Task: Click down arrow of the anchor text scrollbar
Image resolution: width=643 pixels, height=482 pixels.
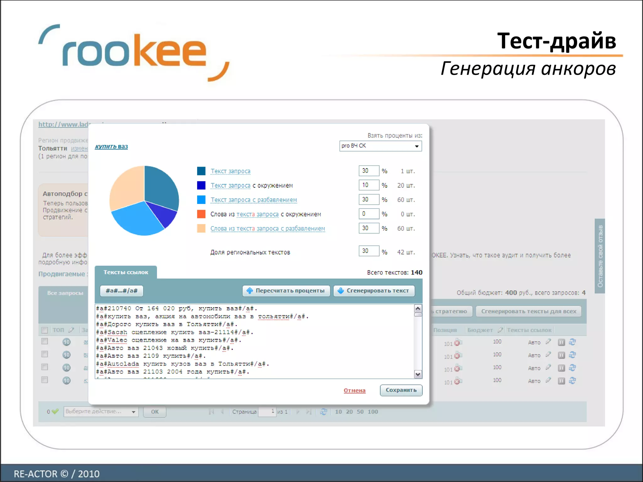Action: point(418,374)
